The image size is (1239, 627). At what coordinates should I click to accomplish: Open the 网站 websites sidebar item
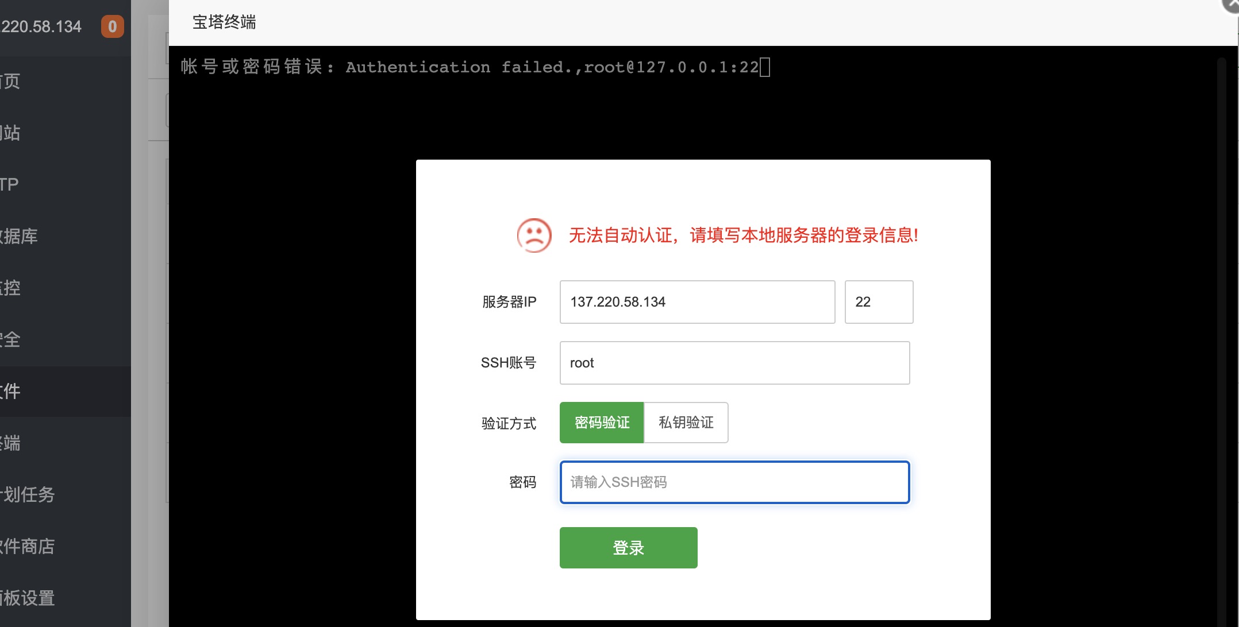pyautogui.click(x=66, y=133)
